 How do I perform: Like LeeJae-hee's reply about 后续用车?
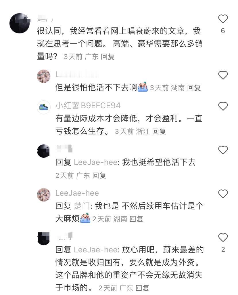point(223,194)
